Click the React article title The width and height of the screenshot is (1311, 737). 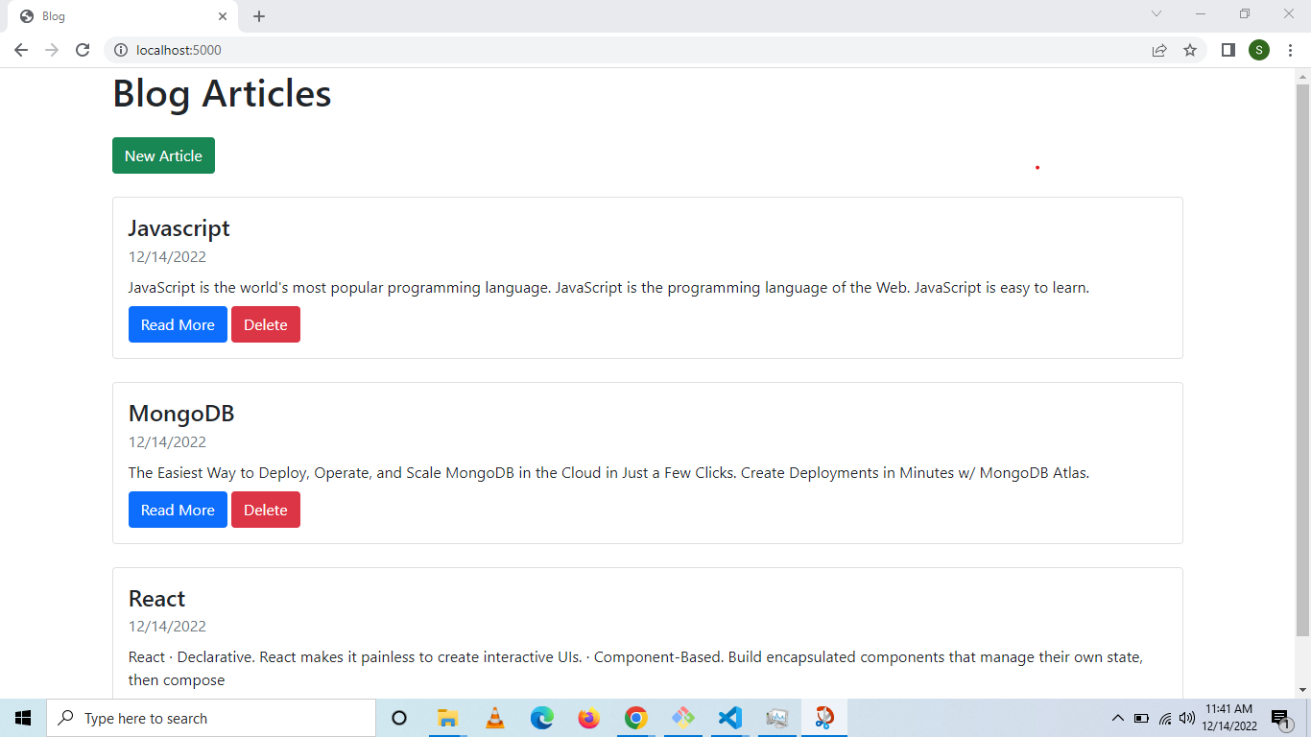[x=156, y=599]
